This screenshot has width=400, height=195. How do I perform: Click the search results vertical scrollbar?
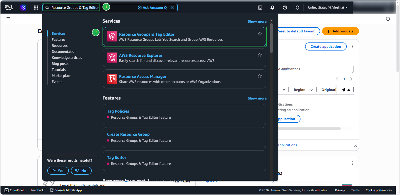(x=271, y=38)
